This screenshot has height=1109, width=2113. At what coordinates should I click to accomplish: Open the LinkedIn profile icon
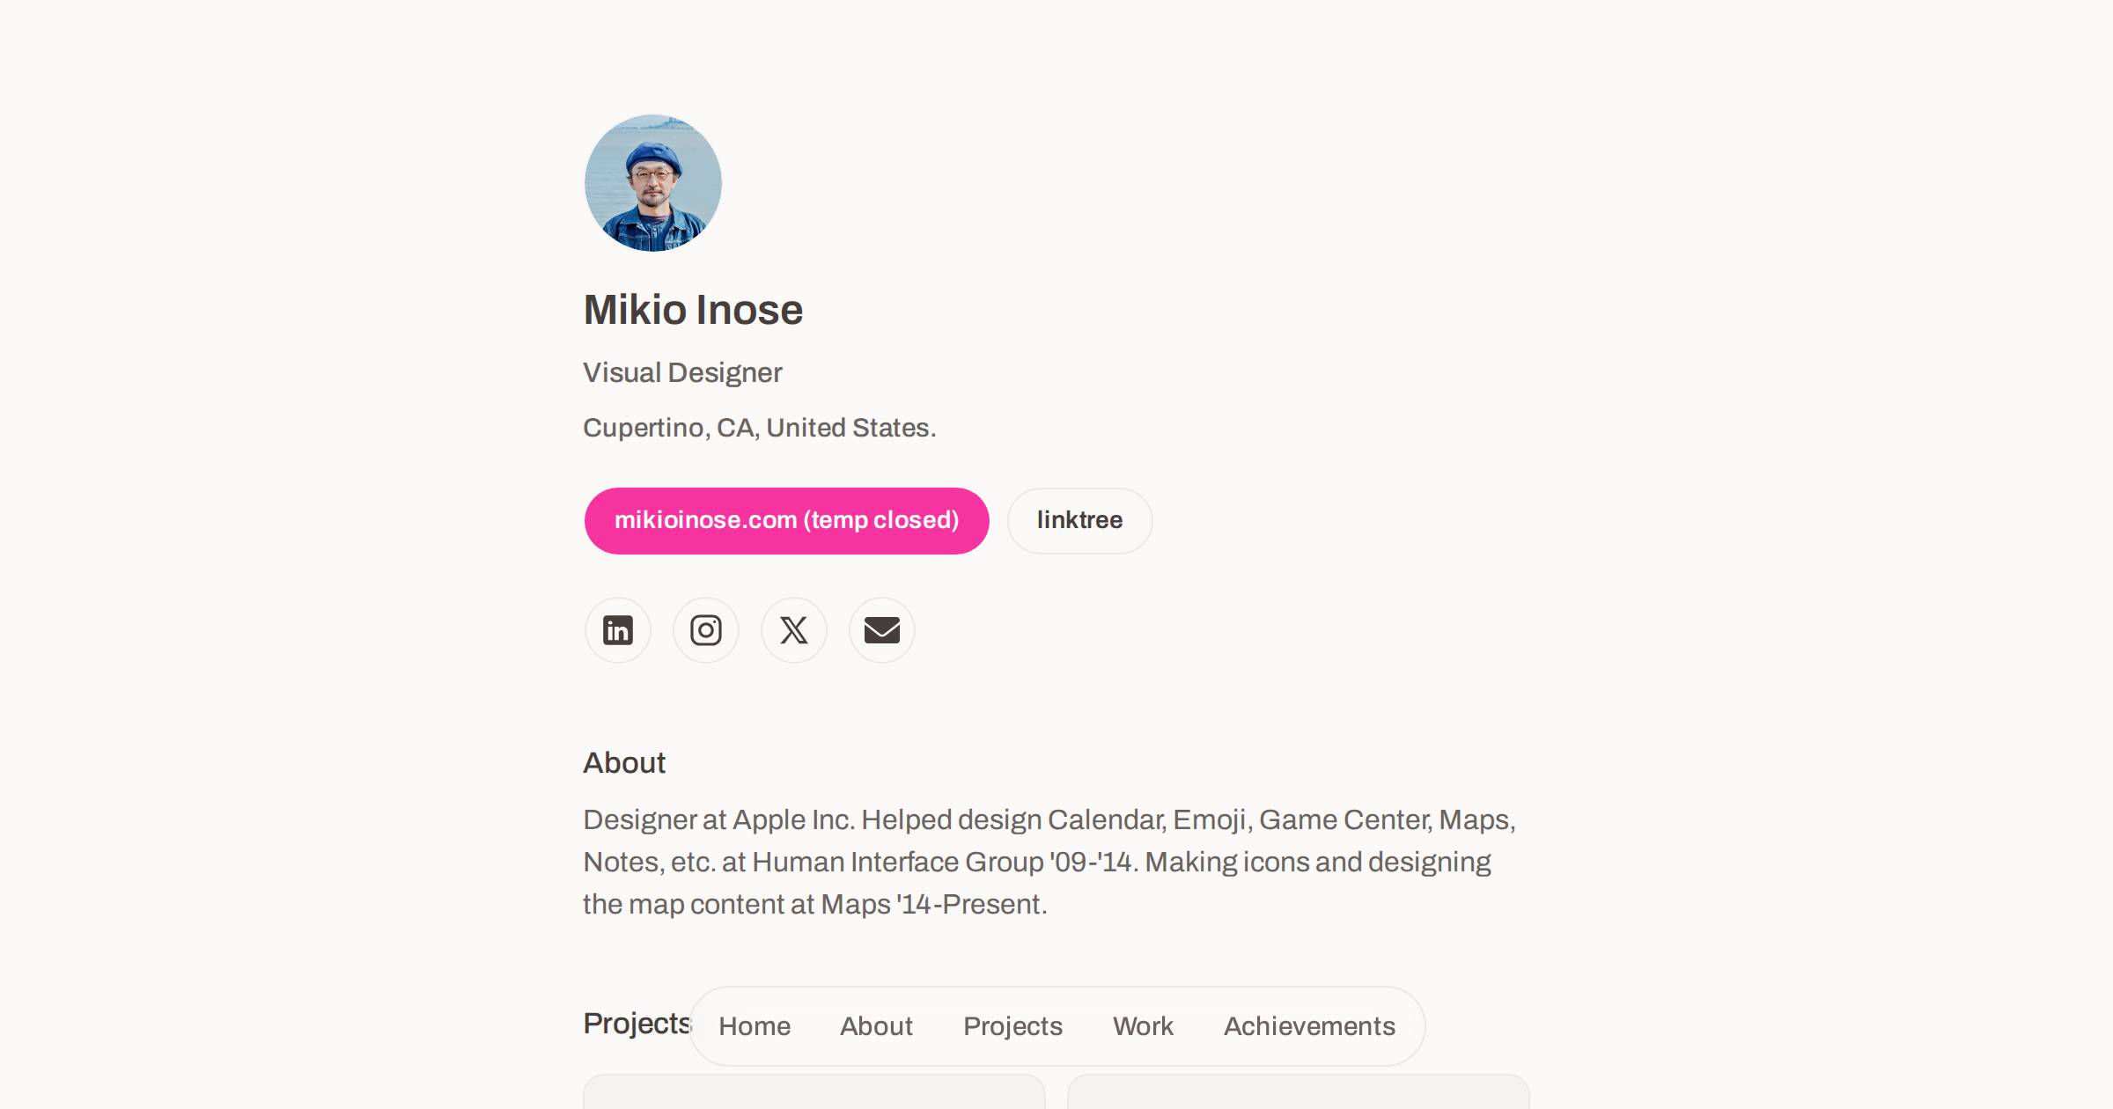click(618, 630)
